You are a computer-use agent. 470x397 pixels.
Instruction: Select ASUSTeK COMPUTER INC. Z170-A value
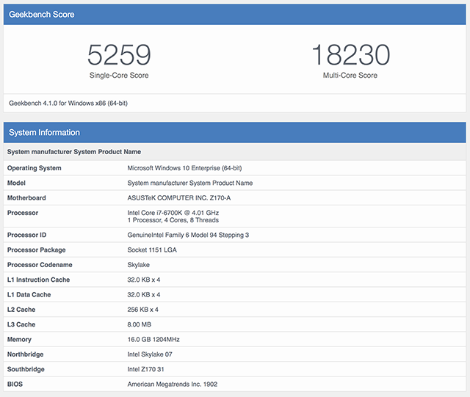click(x=179, y=197)
